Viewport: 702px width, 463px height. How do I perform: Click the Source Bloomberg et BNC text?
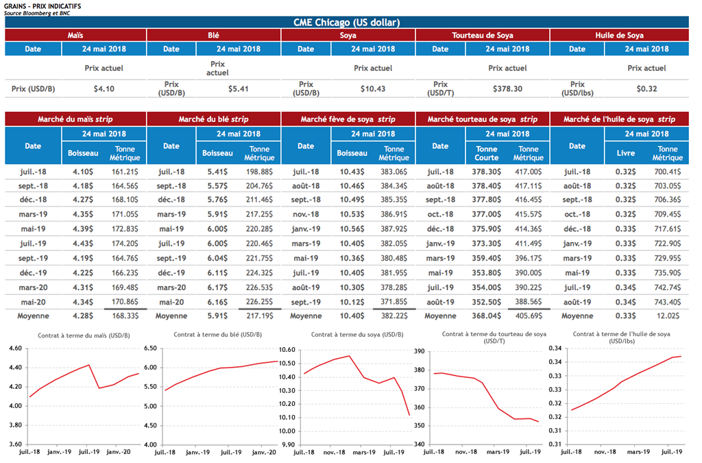pos(37,13)
